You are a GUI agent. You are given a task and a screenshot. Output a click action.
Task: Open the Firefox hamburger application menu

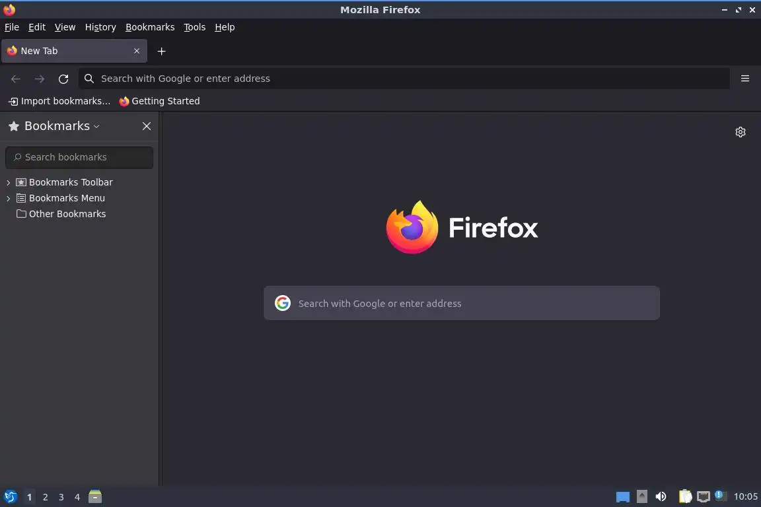point(745,79)
